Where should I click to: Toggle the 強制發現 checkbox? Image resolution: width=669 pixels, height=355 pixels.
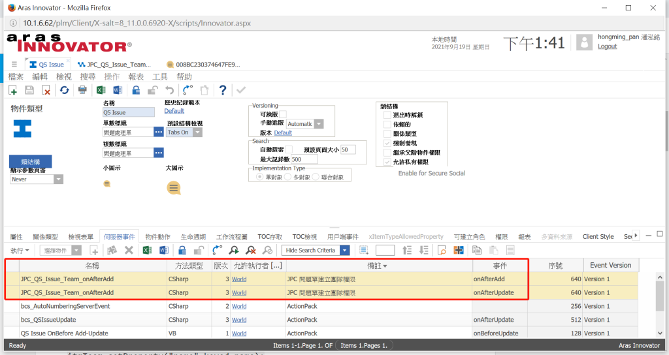pos(387,143)
